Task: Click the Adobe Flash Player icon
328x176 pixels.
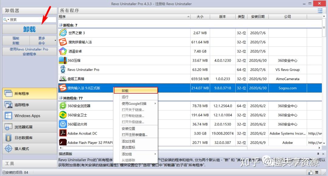Action: tap(63, 142)
